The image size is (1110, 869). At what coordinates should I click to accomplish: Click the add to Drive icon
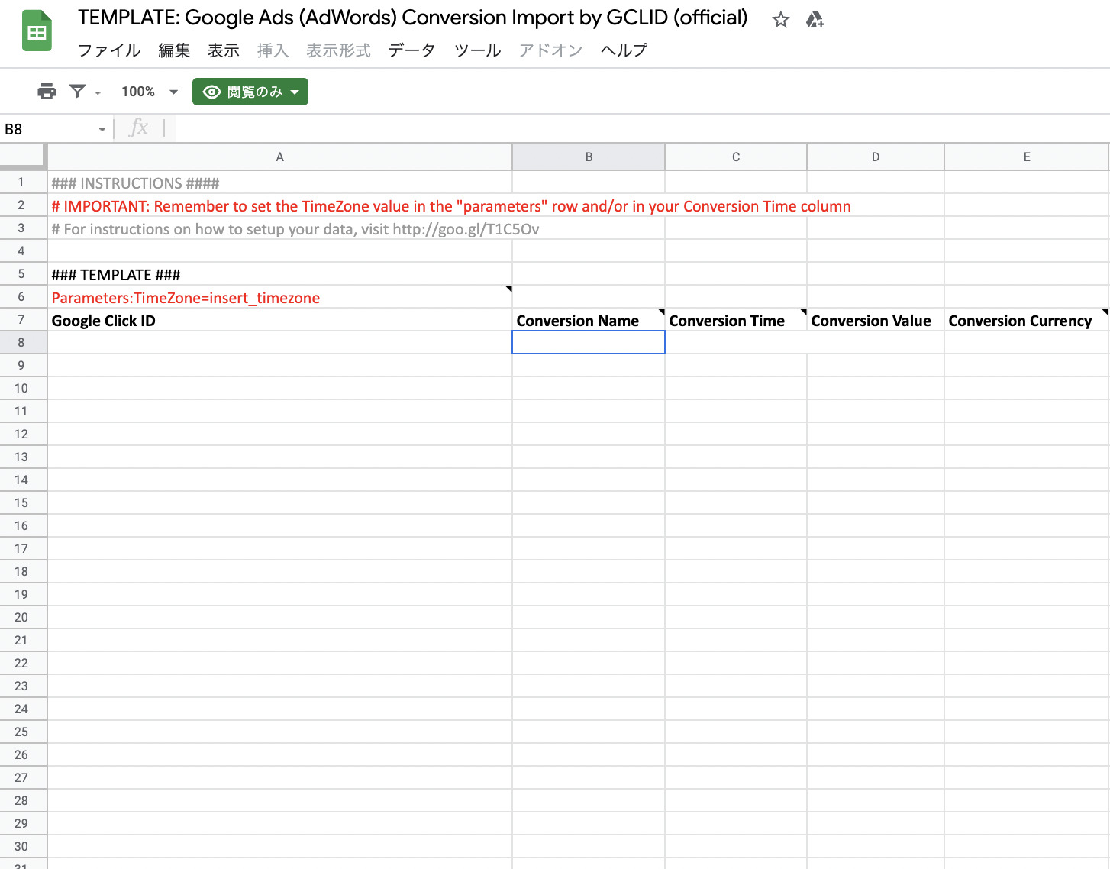[x=815, y=20]
